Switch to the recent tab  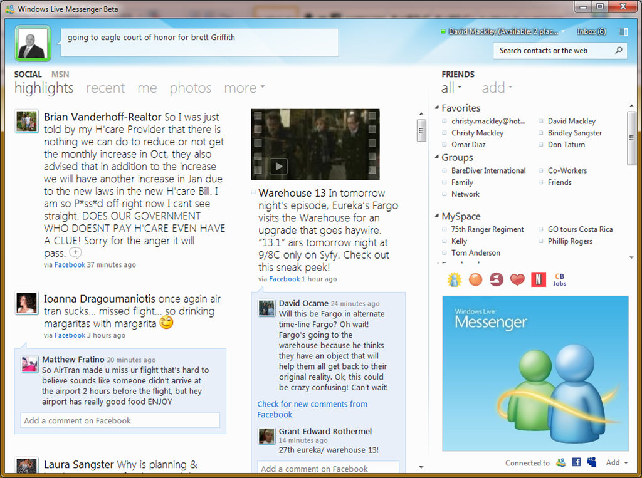(105, 88)
